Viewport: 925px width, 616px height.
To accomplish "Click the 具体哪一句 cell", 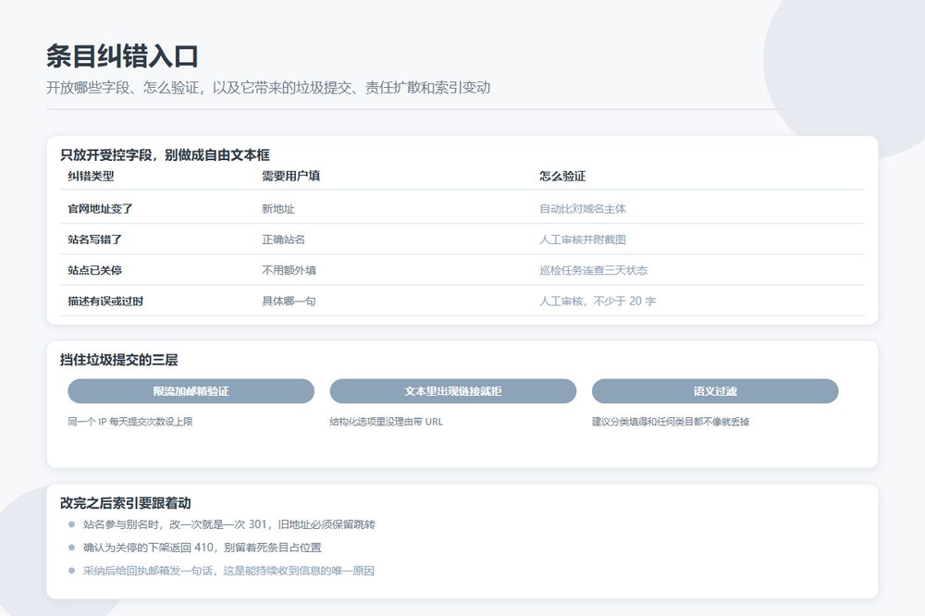I will point(289,301).
